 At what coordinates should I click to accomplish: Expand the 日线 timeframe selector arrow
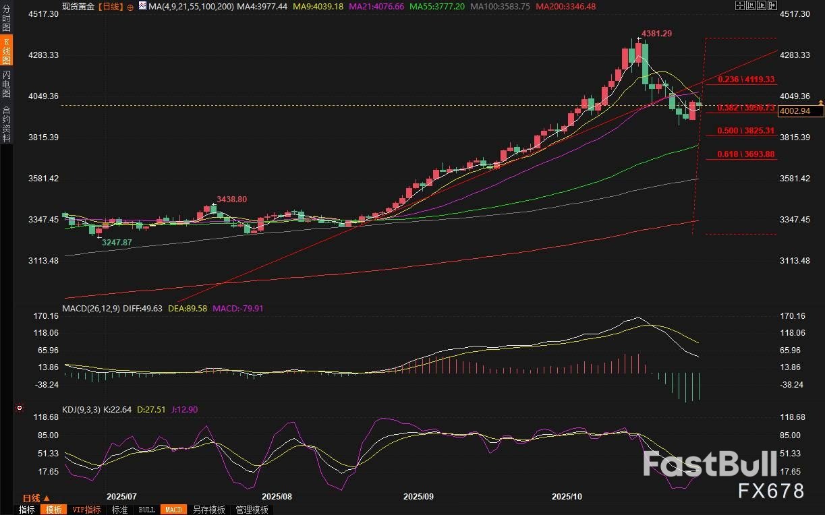coord(45,497)
